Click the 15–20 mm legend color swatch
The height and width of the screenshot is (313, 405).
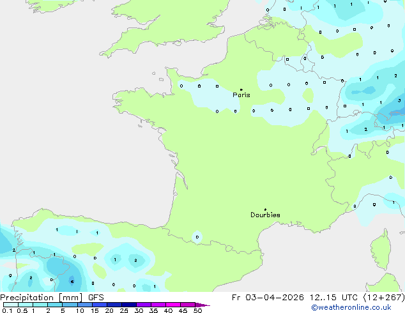point(99,305)
